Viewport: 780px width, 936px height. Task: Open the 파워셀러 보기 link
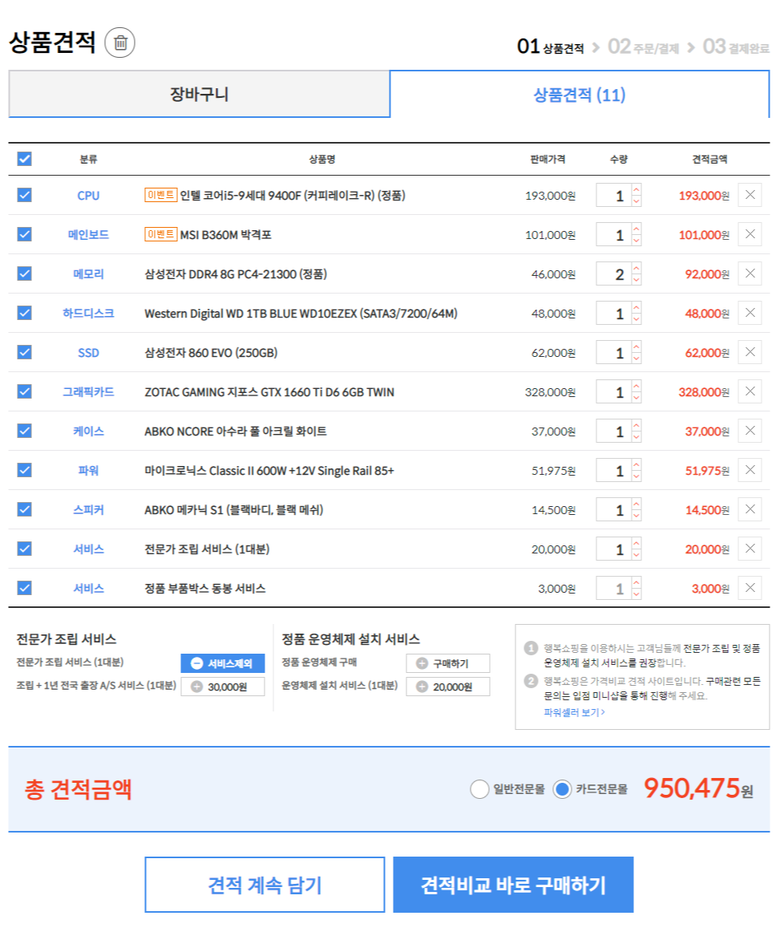[574, 712]
